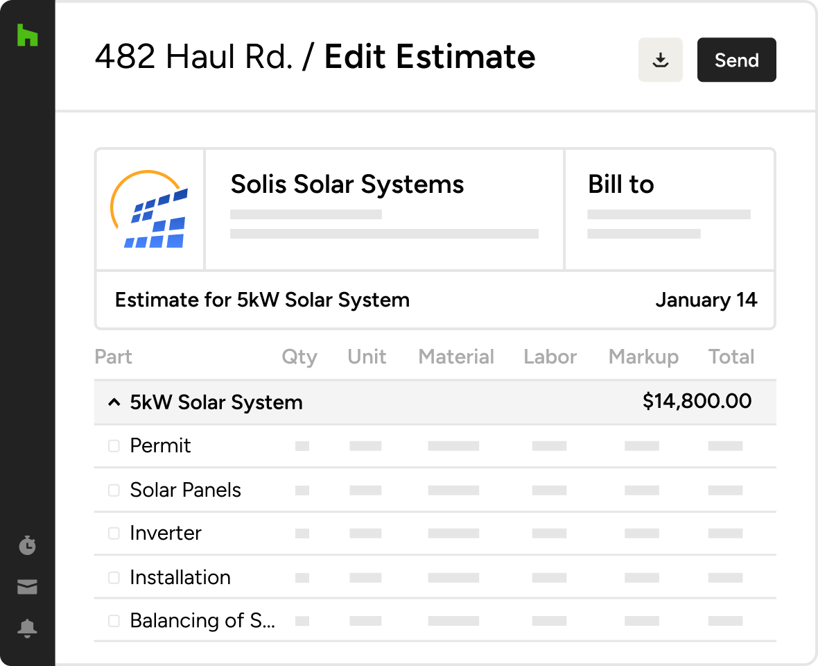818x666 pixels.
Task: Open the time tracker stopwatch icon
Action: 27,545
